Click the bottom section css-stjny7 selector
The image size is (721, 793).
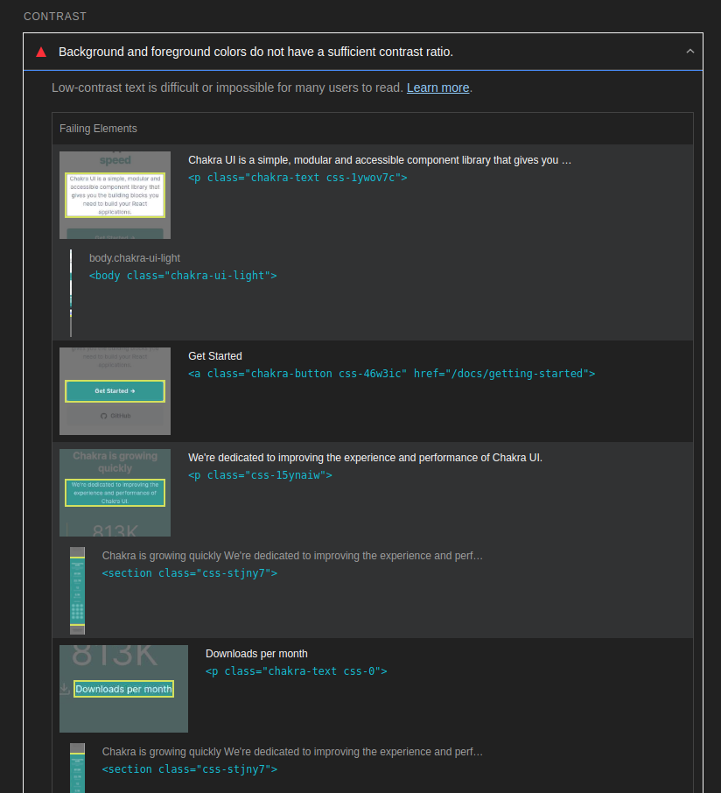[189, 768]
